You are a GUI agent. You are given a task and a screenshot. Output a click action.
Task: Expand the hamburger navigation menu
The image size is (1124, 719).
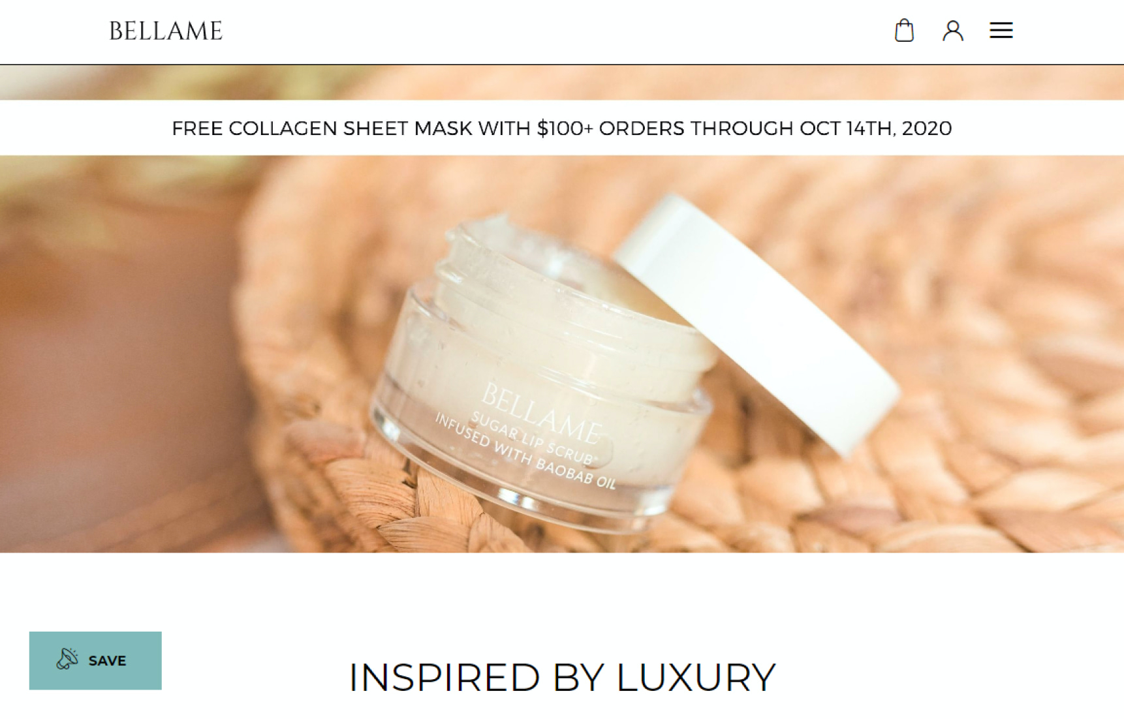(x=1001, y=31)
